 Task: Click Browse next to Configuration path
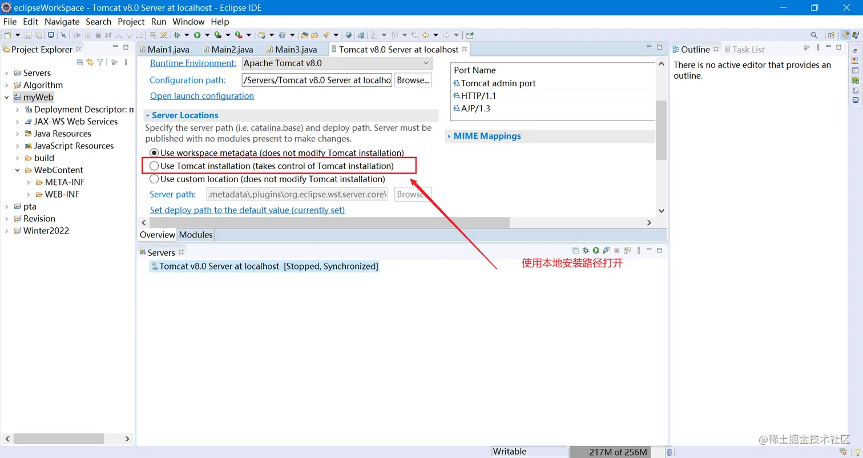pos(413,80)
